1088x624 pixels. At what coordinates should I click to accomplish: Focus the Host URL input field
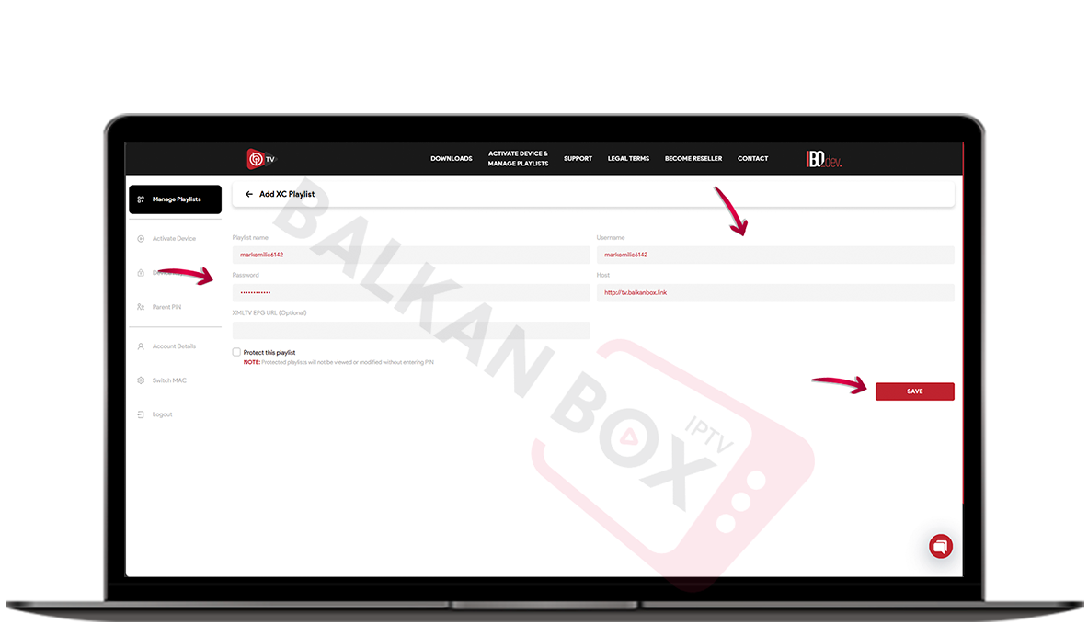(x=774, y=293)
